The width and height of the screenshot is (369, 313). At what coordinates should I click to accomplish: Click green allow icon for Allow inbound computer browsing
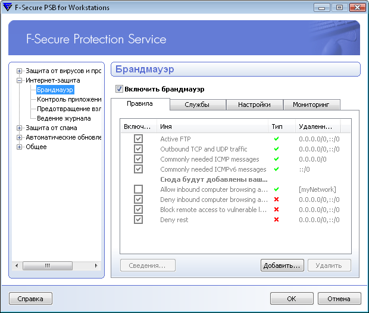pos(276,189)
